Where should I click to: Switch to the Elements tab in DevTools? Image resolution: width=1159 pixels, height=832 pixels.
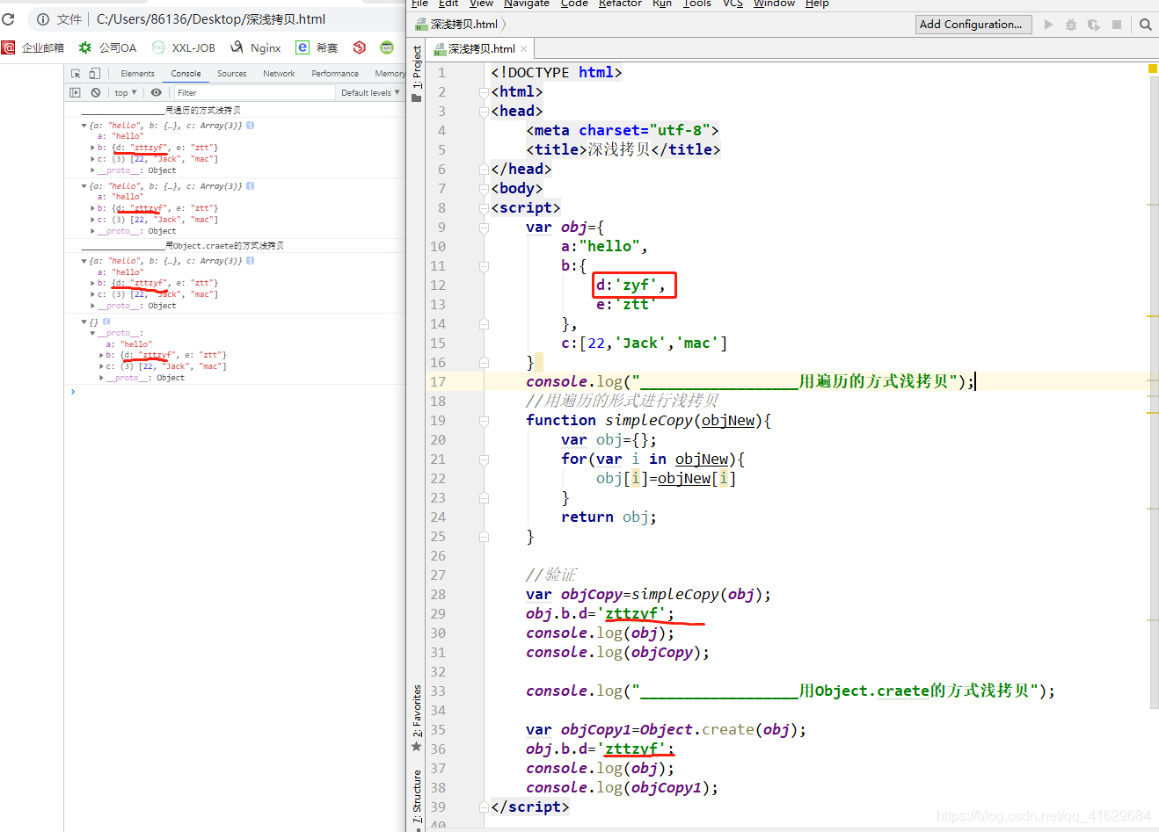click(x=137, y=74)
